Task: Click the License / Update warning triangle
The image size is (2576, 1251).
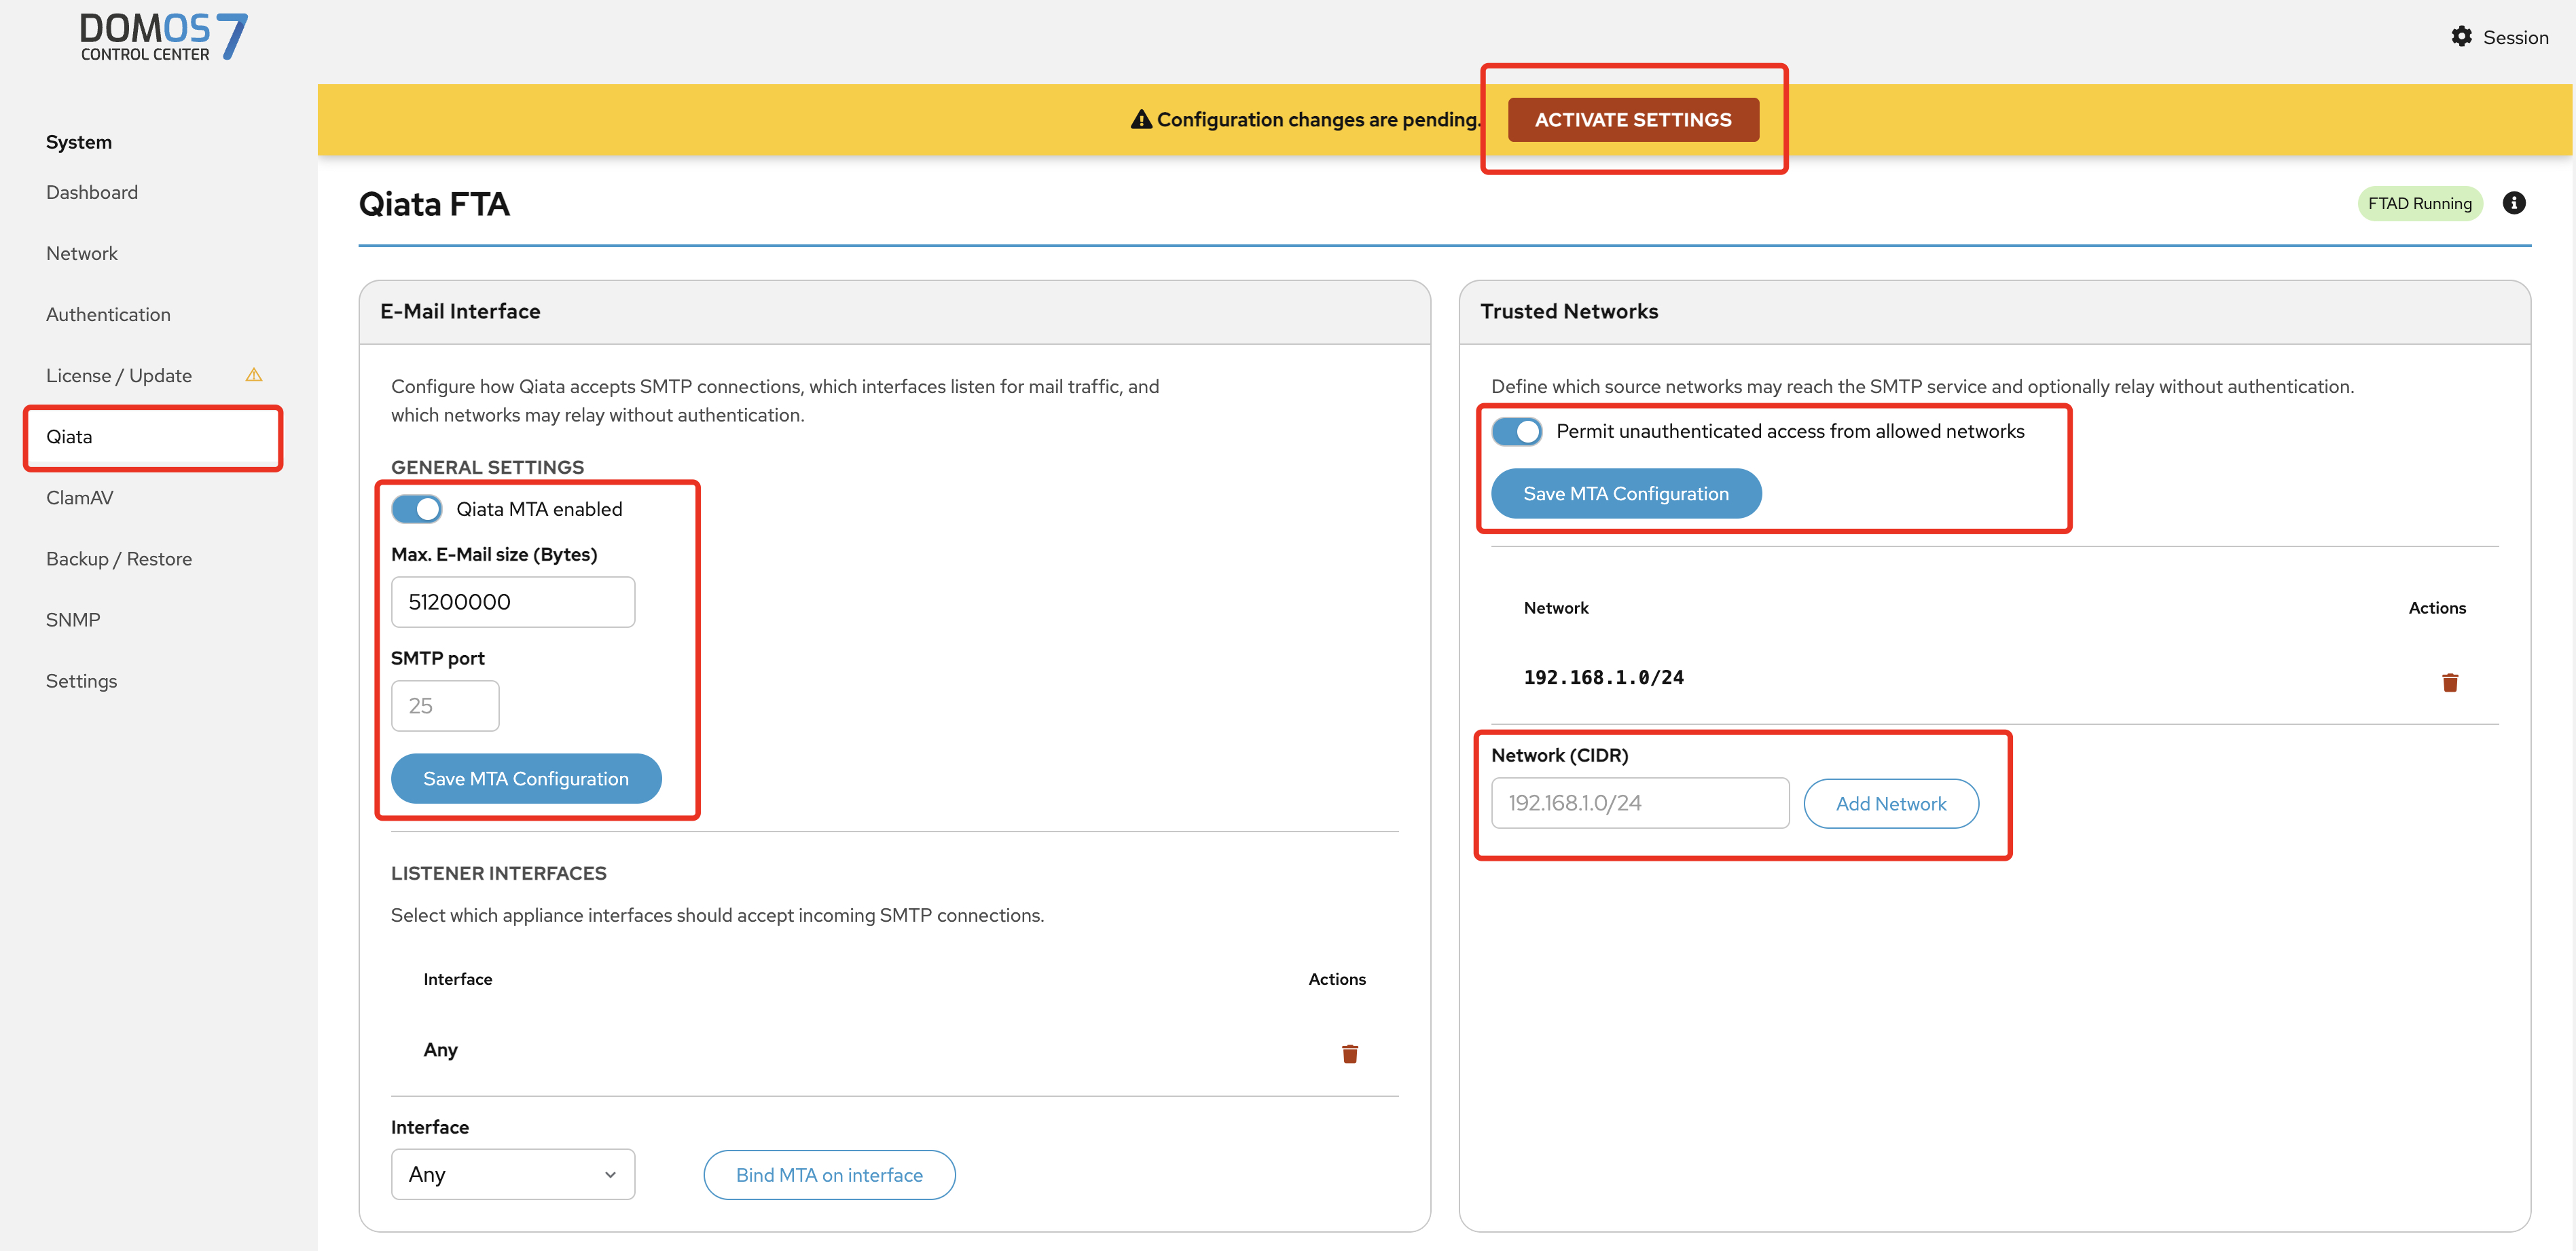Action: click(x=254, y=375)
